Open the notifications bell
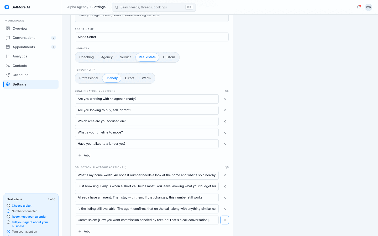The image size is (378, 236). (x=359, y=7)
